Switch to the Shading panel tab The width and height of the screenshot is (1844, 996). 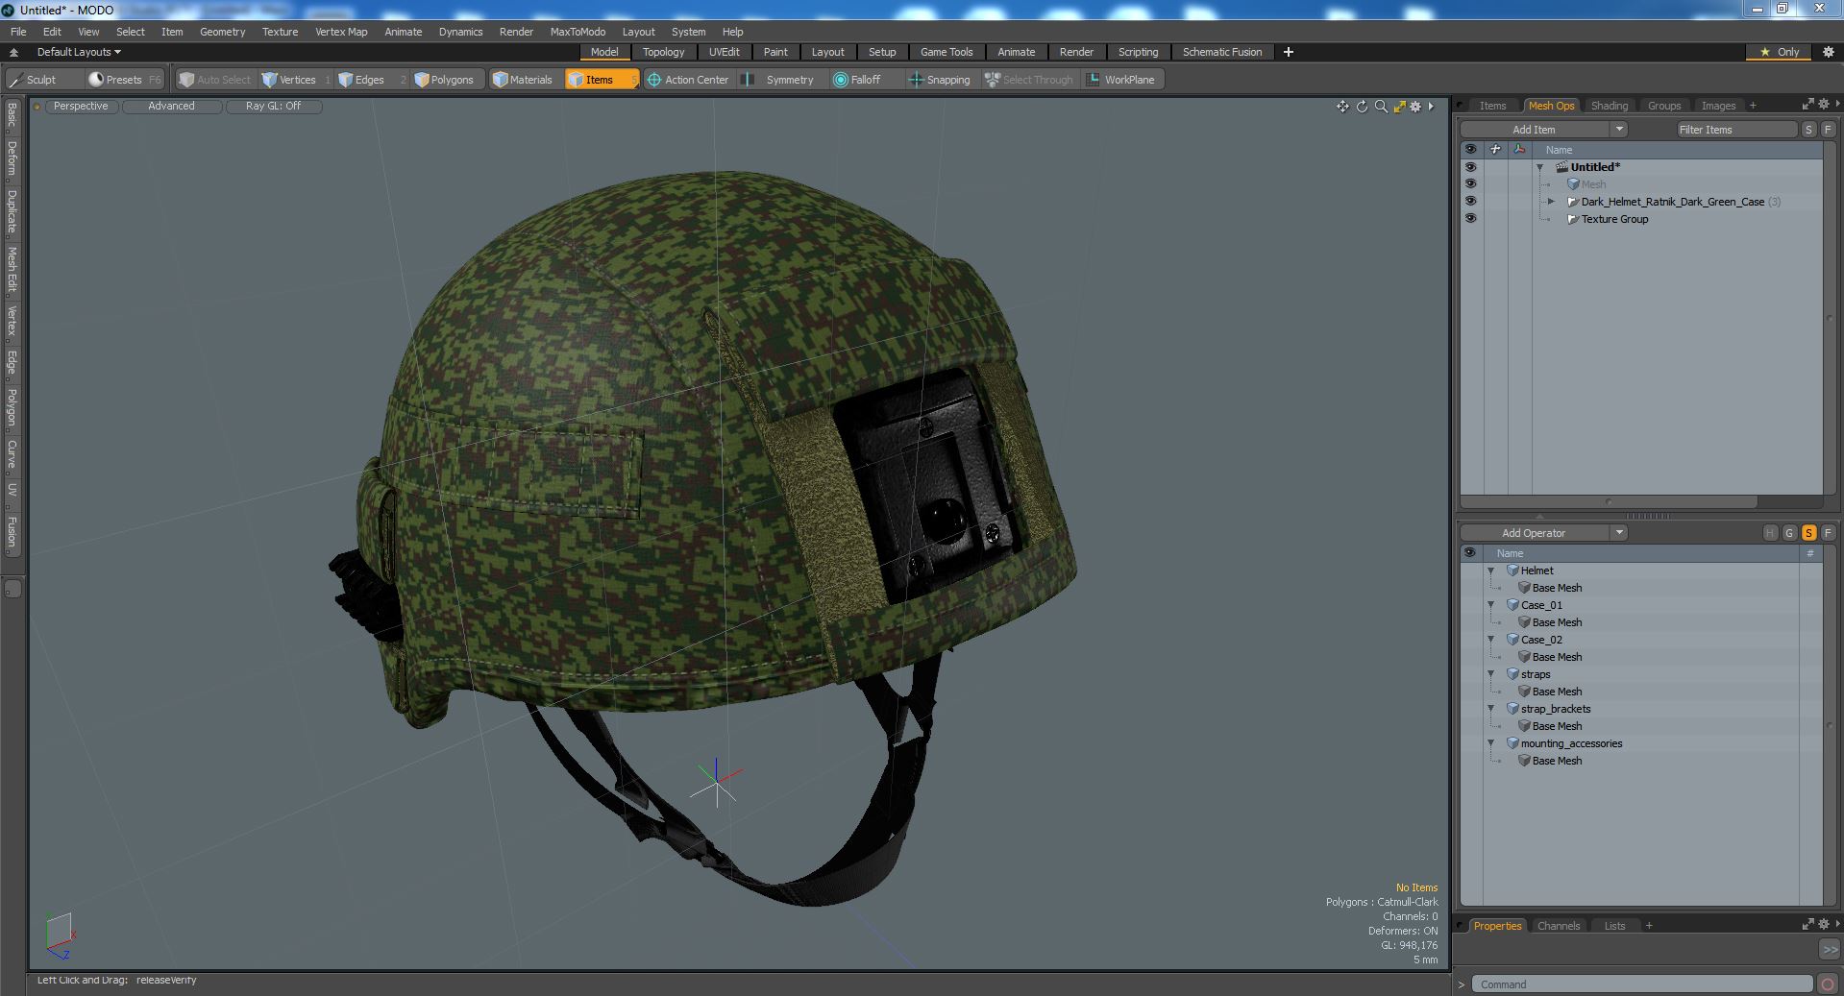pos(1609,106)
